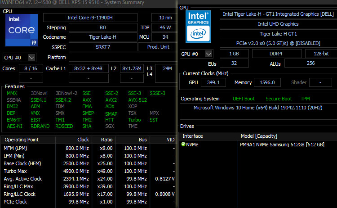Image resolution: width=337 pixels, height=208 pixels.
Task: Click the Intel Core i9 logo
Action: click(x=21, y=30)
